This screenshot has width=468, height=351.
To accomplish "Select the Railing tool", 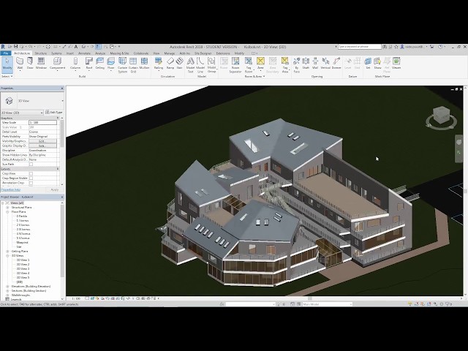I will coord(159,64).
